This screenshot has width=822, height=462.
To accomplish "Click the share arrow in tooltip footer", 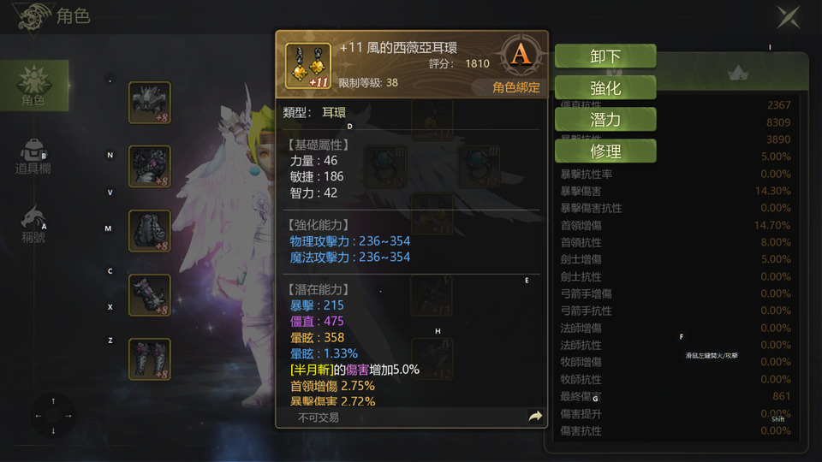I will click(x=535, y=417).
